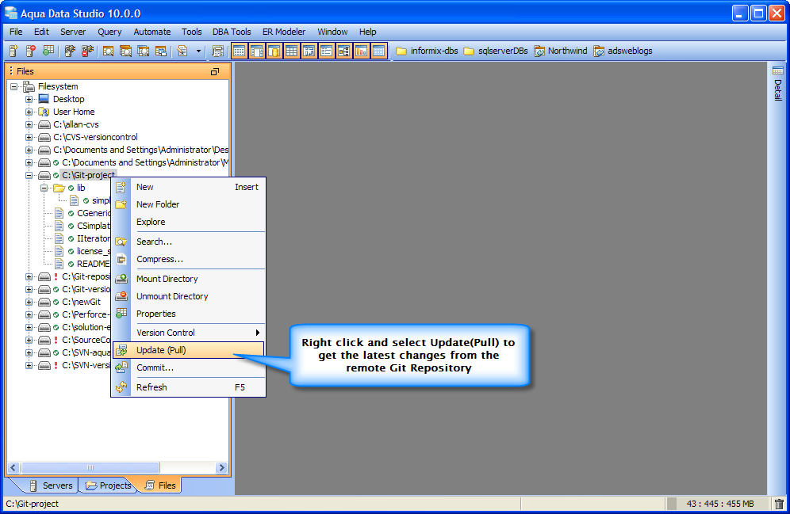Toggle the form-with-arrows view button
Viewport: 790px width, 514px height.
[309, 51]
